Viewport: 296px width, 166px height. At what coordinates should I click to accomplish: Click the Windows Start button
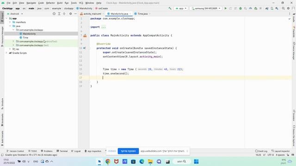click(x=196, y=161)
